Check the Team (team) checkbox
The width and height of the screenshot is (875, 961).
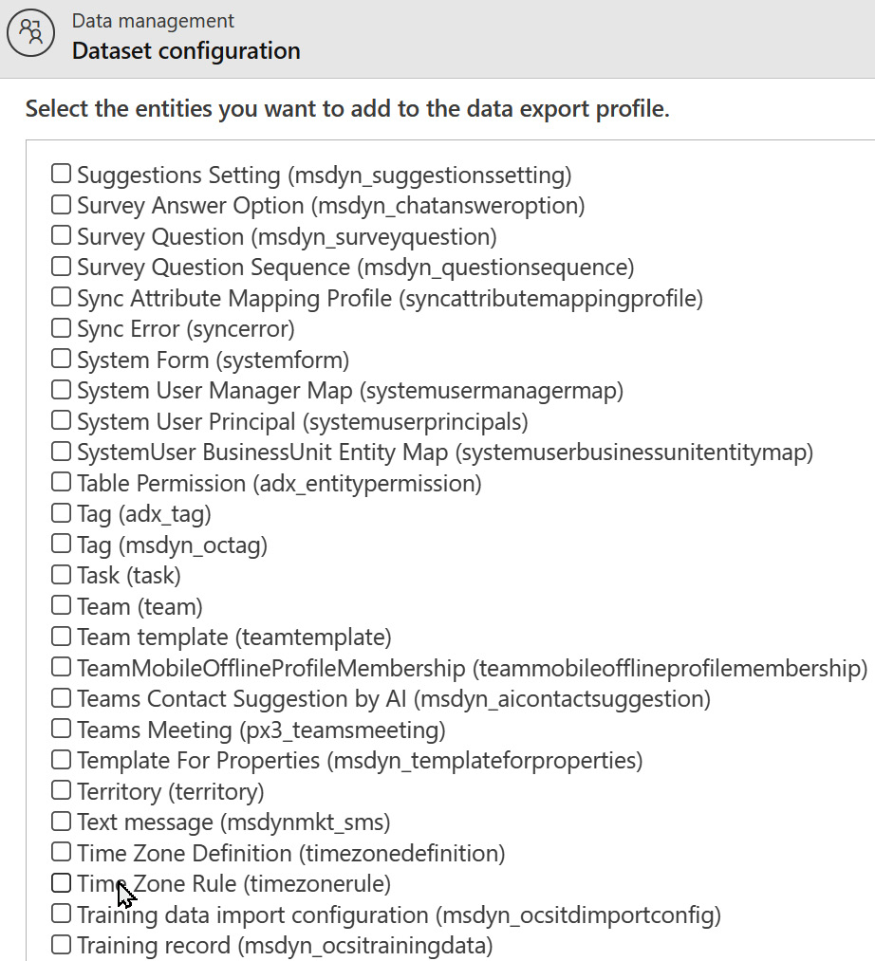61,605
